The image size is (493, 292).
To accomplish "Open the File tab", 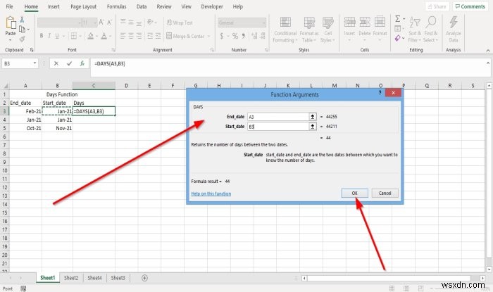I will click(10, 6).
